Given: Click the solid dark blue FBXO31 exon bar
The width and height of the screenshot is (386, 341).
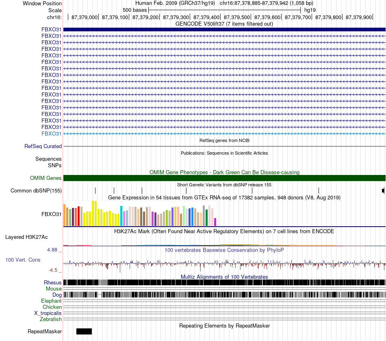Looking at the screenshot, I should (x=225, y=30).
